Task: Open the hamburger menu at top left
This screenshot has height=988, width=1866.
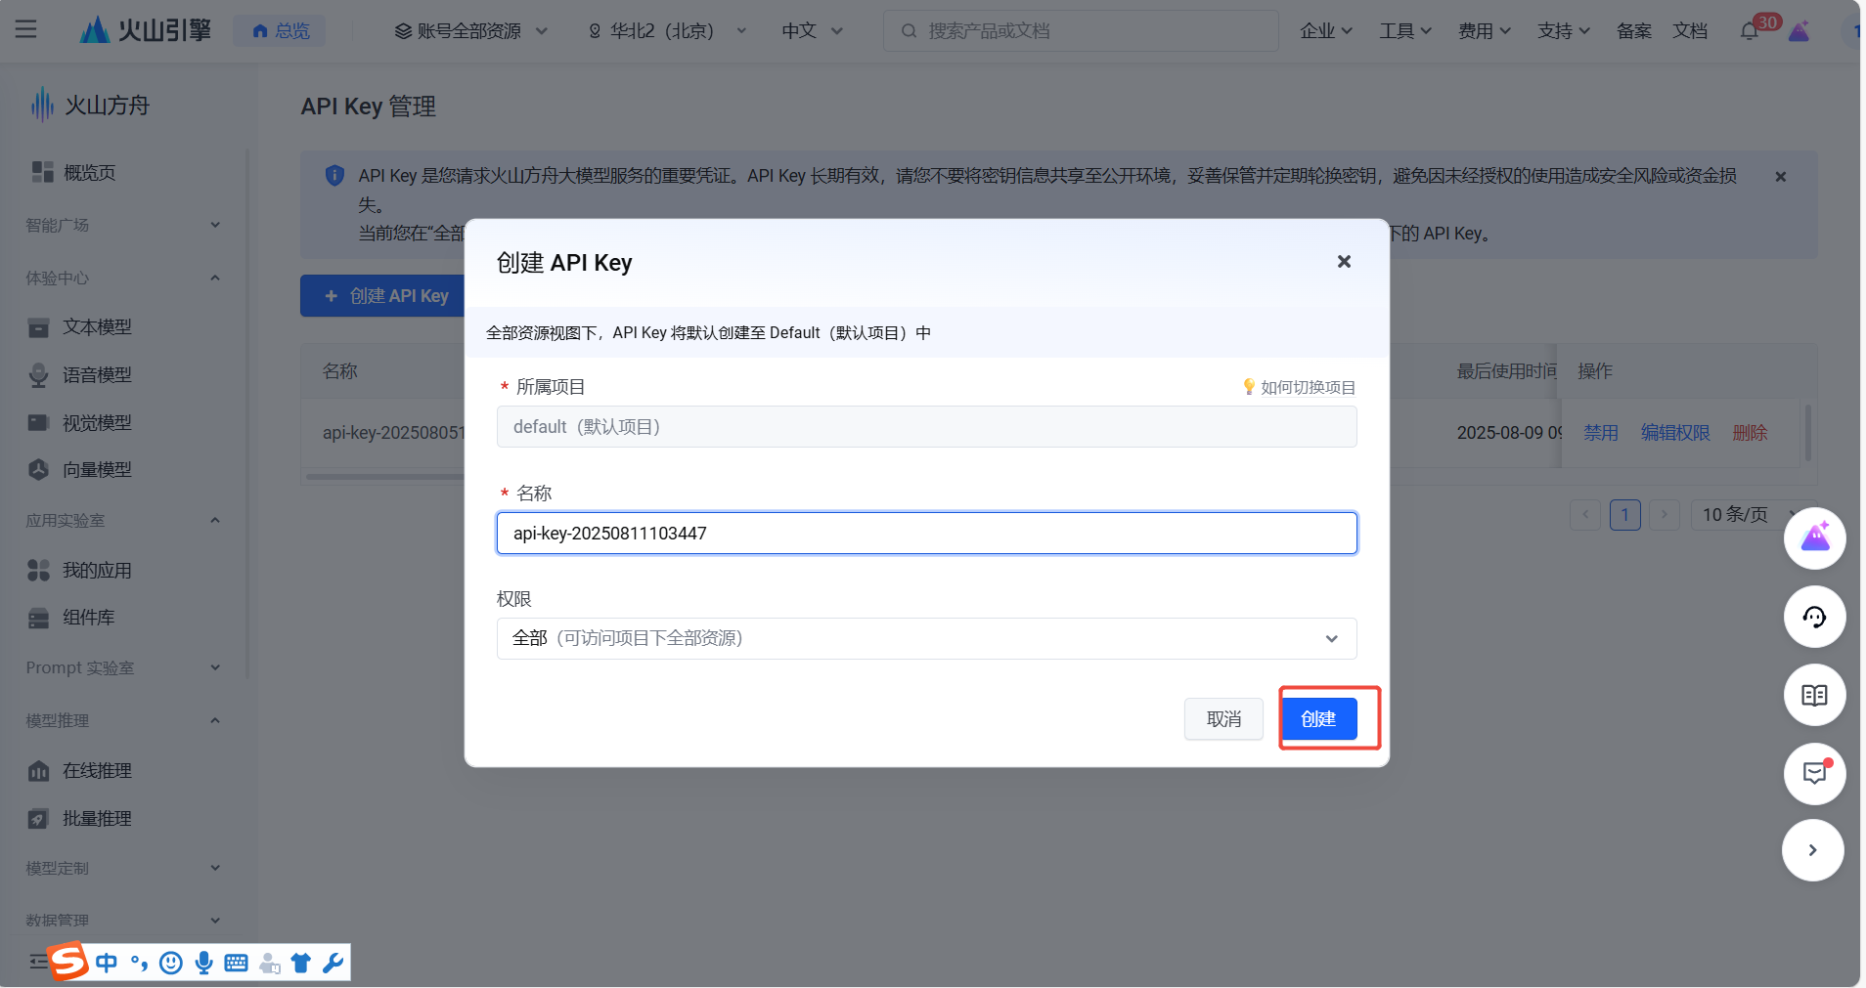Action: (x=26, y=29)
